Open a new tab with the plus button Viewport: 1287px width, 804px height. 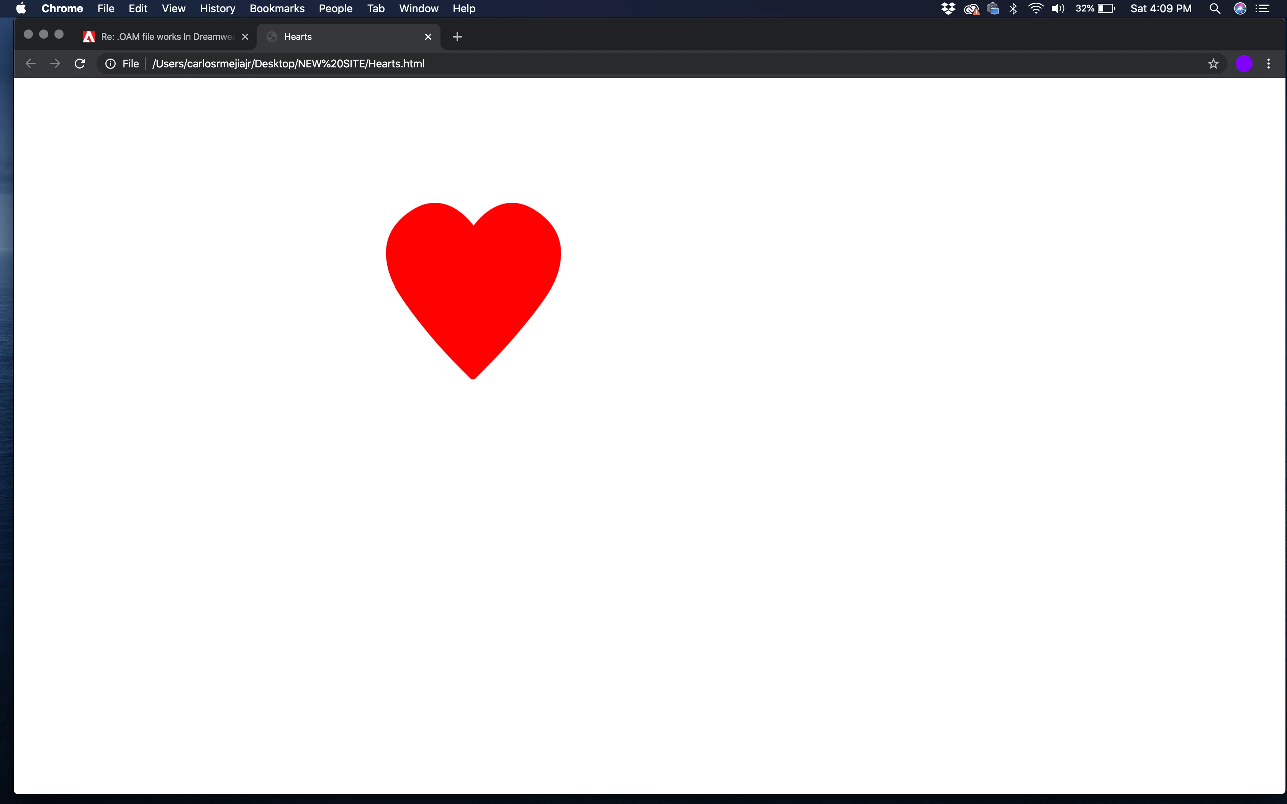click(x=457, y=37)
